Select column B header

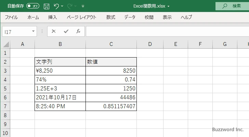(x=60, y=44)
